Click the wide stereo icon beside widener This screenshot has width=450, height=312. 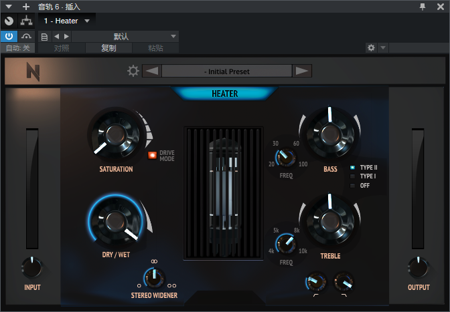[x=171, y=286]
